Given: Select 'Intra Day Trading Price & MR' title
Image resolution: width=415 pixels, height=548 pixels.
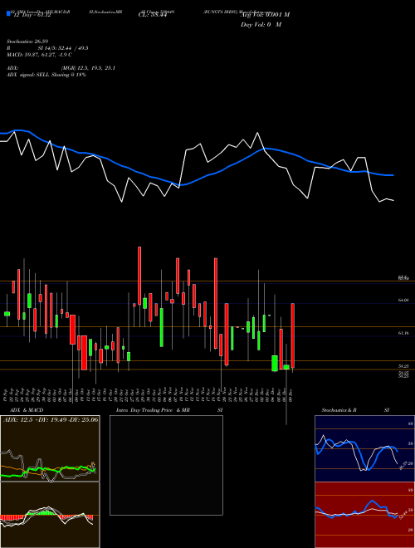Looking at the screenshot, I should [x=153, y=410].
